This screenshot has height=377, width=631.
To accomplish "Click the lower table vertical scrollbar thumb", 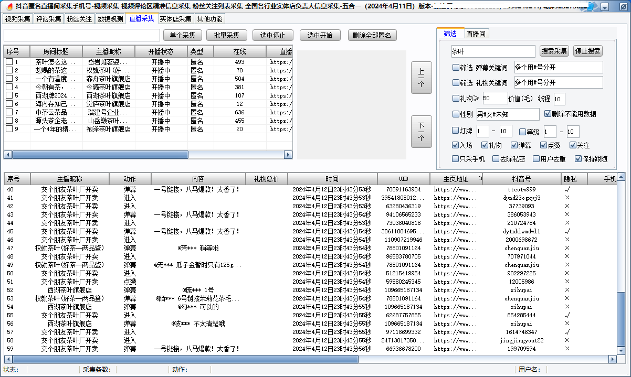I will 621,319.
